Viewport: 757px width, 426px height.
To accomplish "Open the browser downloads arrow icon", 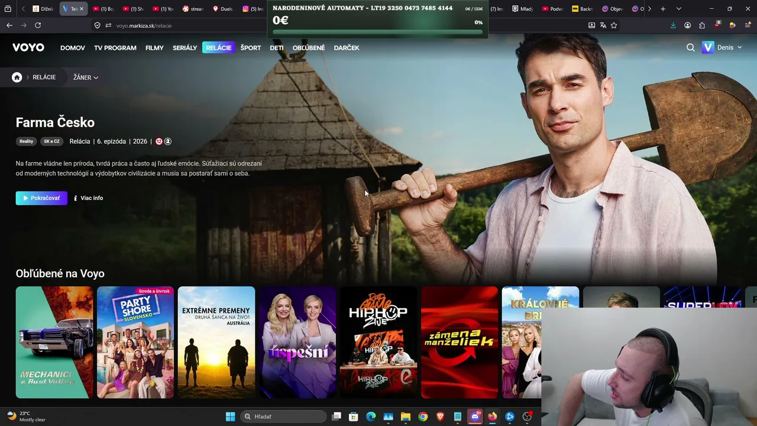I will (673, 25).
